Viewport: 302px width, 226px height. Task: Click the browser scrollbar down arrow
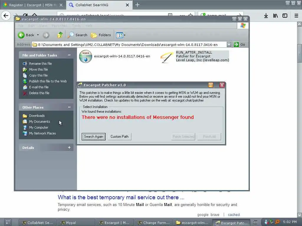click(300, 215)
